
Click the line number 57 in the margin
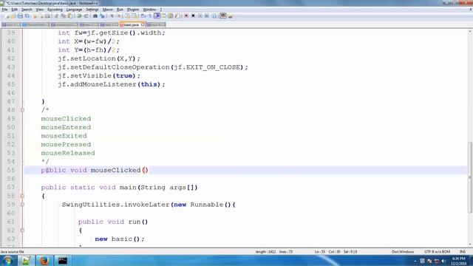(11, 188)
